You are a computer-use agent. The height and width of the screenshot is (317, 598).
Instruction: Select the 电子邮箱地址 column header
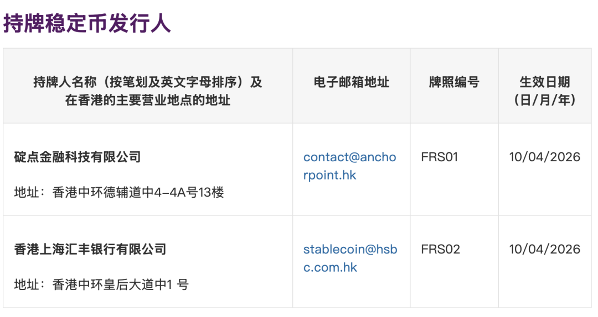tap(351, 82)
